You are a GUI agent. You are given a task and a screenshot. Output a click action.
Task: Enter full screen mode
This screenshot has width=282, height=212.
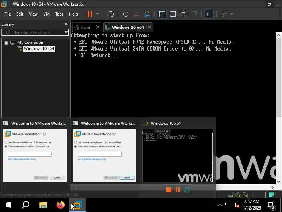pyautogui.click(x=183, y=14)
